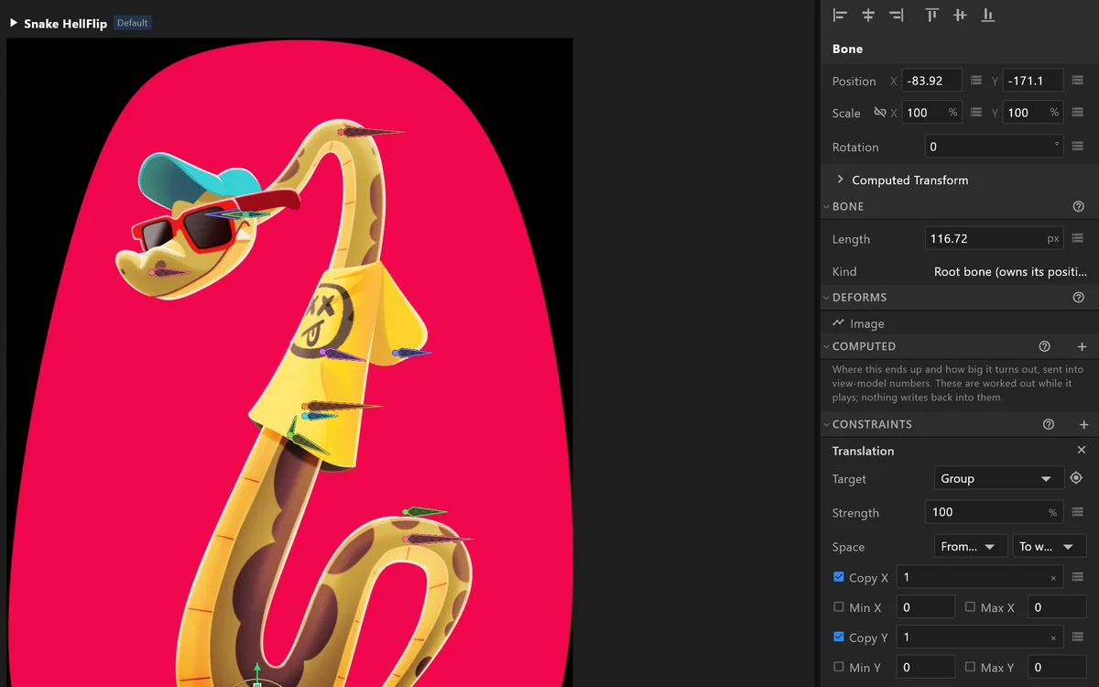Open keyframe menu for bone Length
1099x687 pixels.
click(x=1077, y=238)
